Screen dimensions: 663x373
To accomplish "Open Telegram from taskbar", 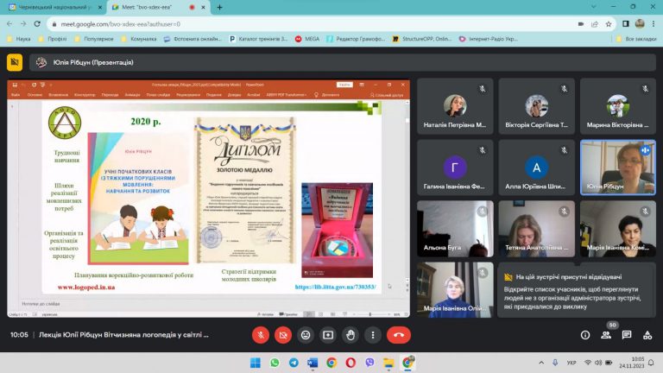I will [x=294, y=363].
